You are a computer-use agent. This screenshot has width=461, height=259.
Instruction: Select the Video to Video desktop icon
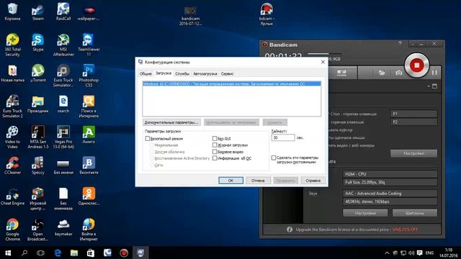click(x=12, y=137)
